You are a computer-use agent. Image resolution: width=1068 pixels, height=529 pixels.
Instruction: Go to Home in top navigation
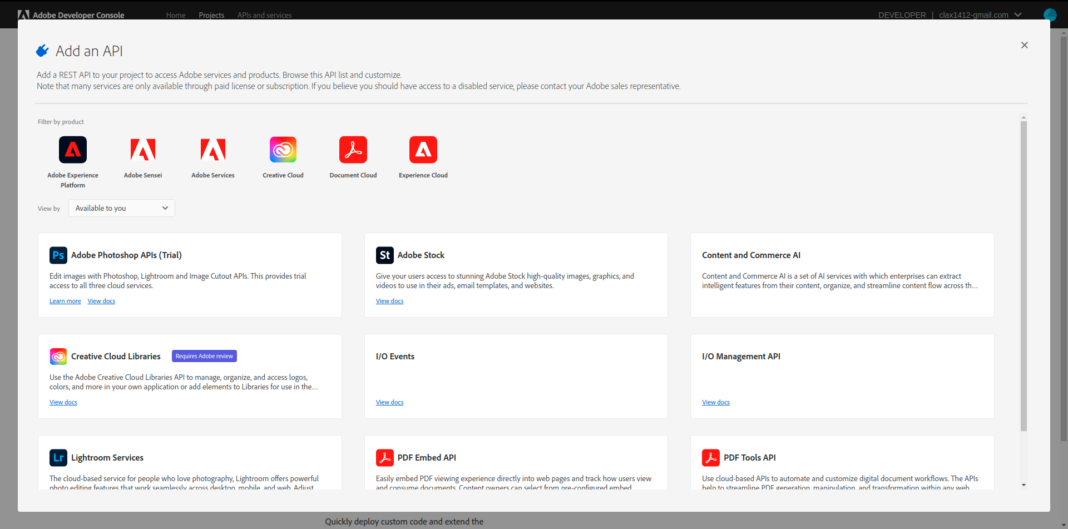pos(176,15)
